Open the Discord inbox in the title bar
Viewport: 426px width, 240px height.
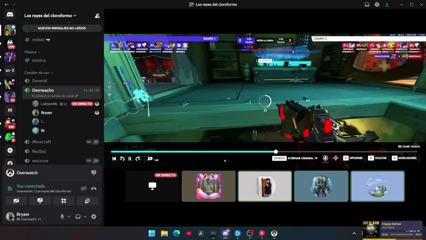pos(367,5)
